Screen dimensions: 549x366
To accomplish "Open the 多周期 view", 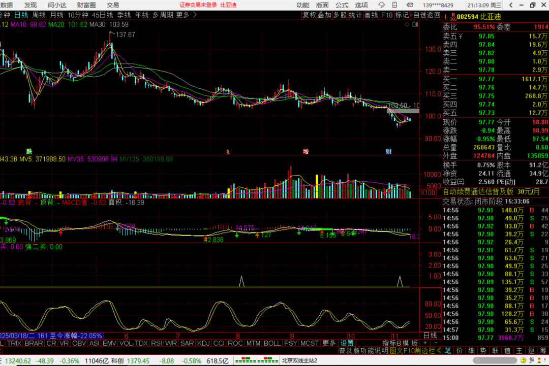I will click(163, 15).
